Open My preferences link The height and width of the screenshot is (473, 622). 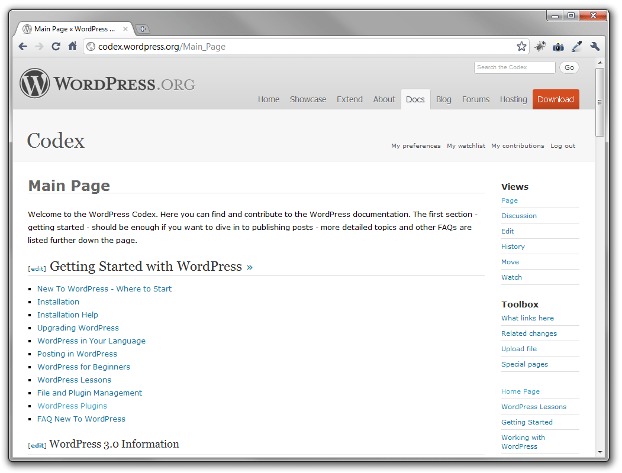coord(415,146)
